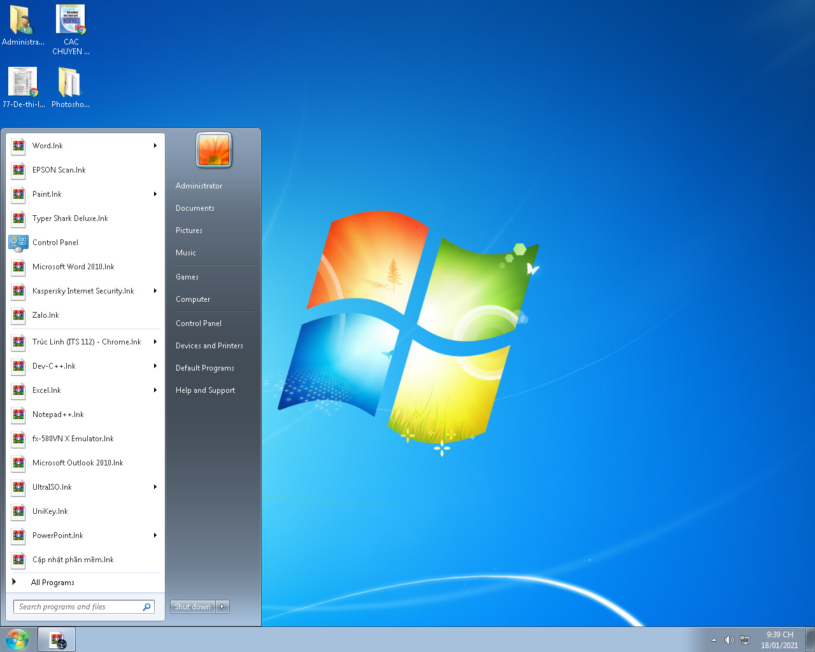
Task: Click Search programs and files box
Action: (x=84, y=607)
